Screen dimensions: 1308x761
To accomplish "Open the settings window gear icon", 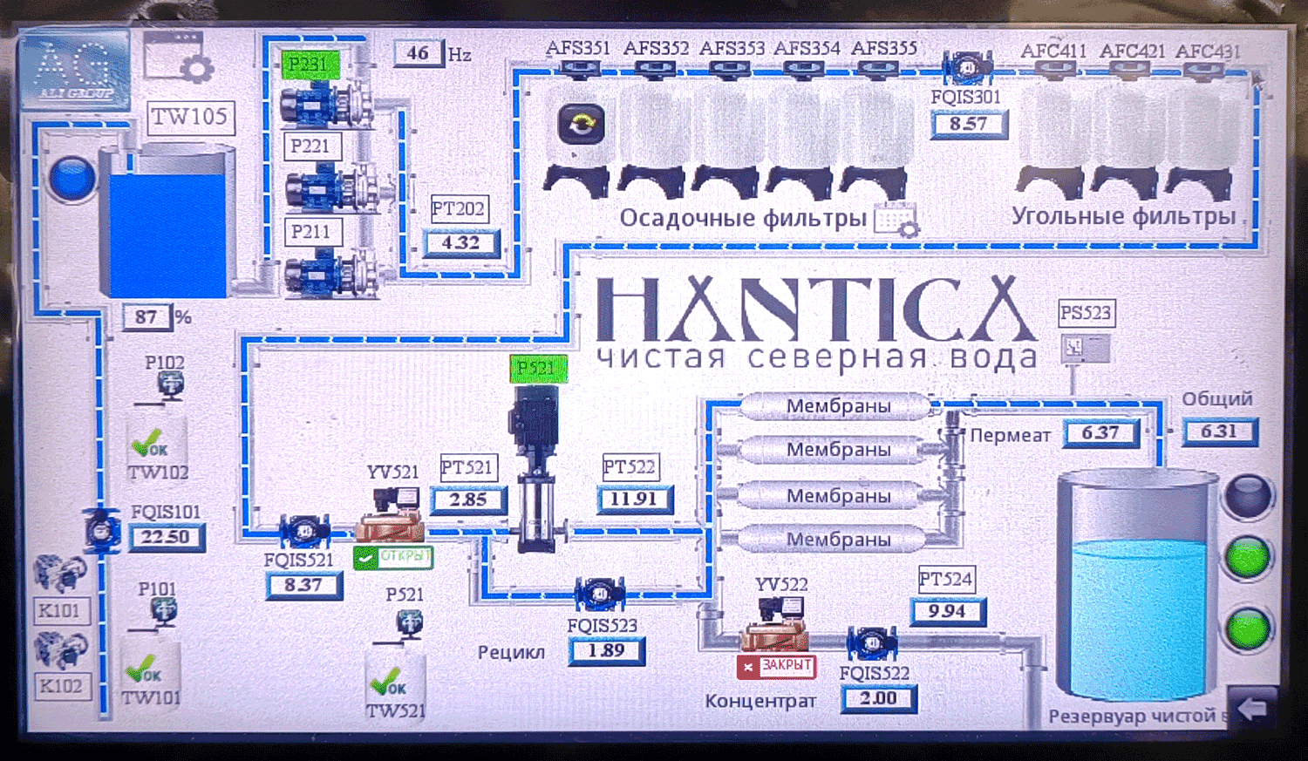I will [178, 58].
